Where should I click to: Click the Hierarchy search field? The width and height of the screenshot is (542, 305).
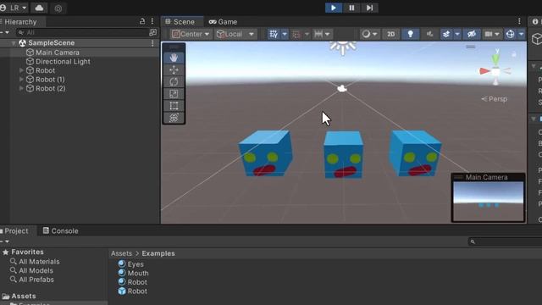pos(82,32)
